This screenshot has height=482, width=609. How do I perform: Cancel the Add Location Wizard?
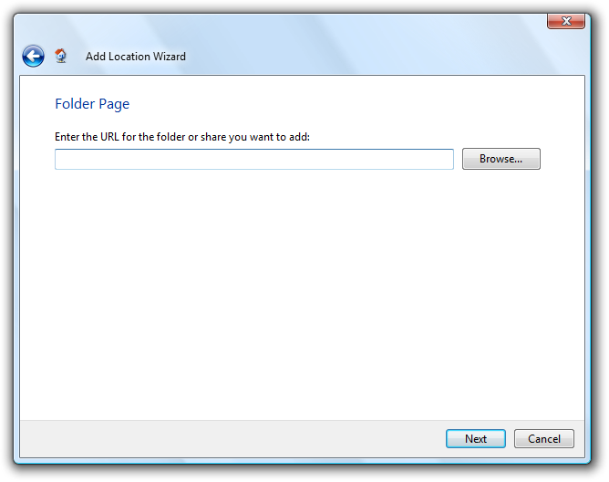coord(543,439)
